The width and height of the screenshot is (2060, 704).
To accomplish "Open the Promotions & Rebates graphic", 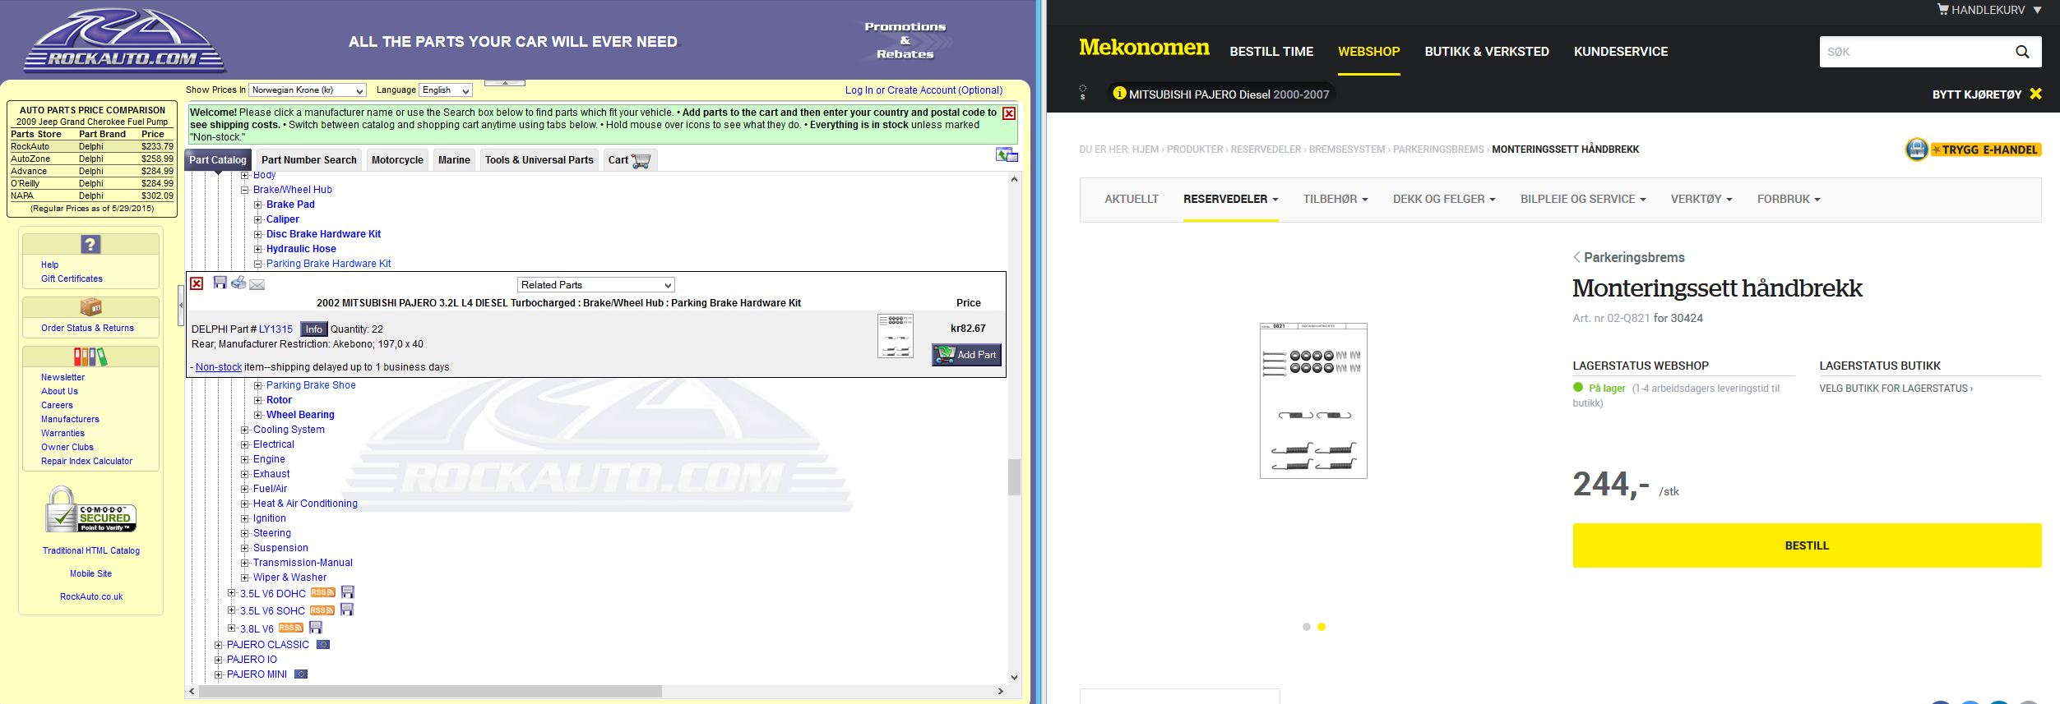I will 905,40.
